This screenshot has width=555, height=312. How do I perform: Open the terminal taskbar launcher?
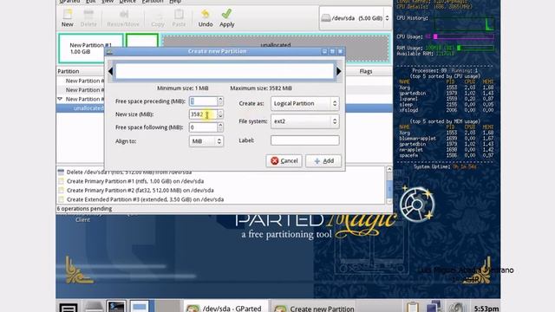[x=116, y=307]
